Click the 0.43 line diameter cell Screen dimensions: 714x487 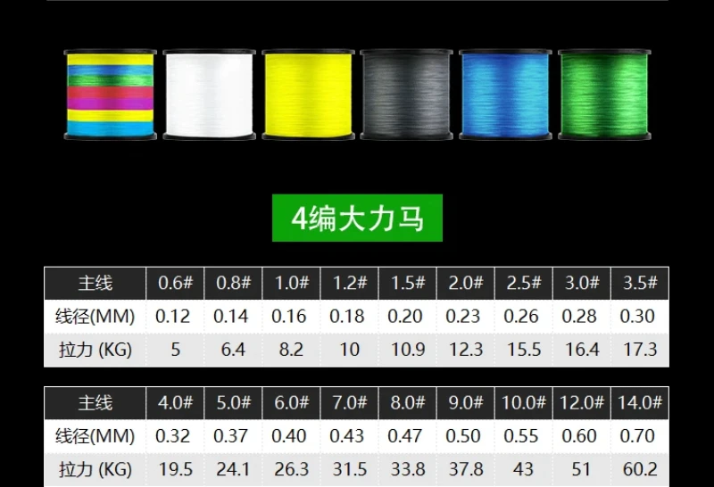click(x=347, y=436)
